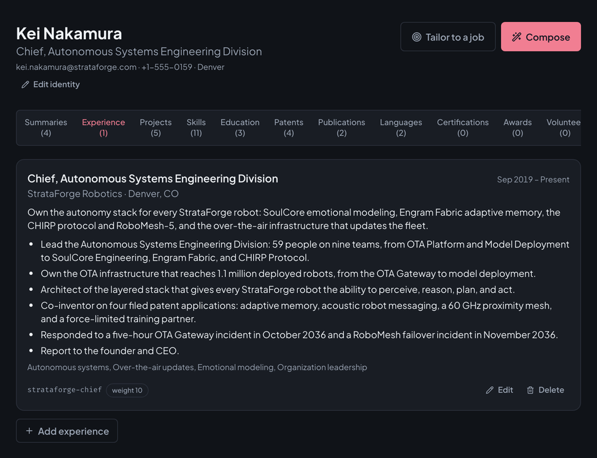Open the Languages tab

tap(401, 127)
